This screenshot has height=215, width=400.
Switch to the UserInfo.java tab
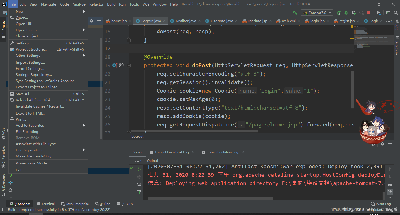click(222, 21)
